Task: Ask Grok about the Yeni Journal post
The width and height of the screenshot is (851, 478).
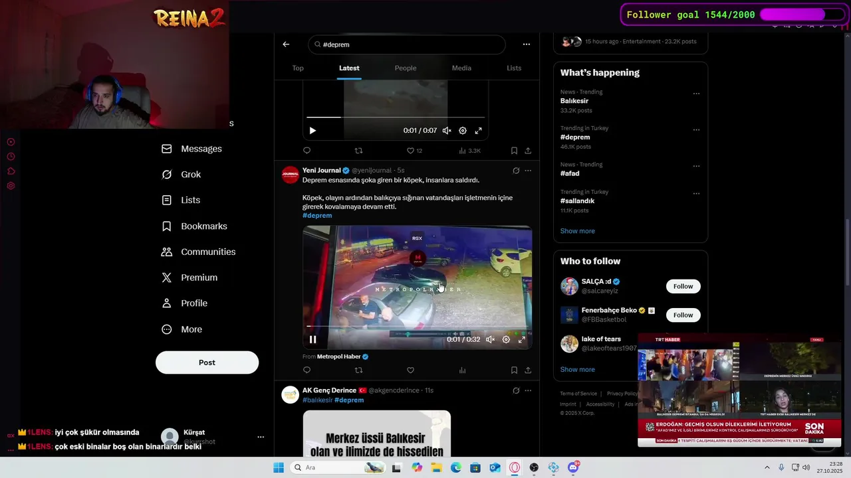Action: point(516,171)
